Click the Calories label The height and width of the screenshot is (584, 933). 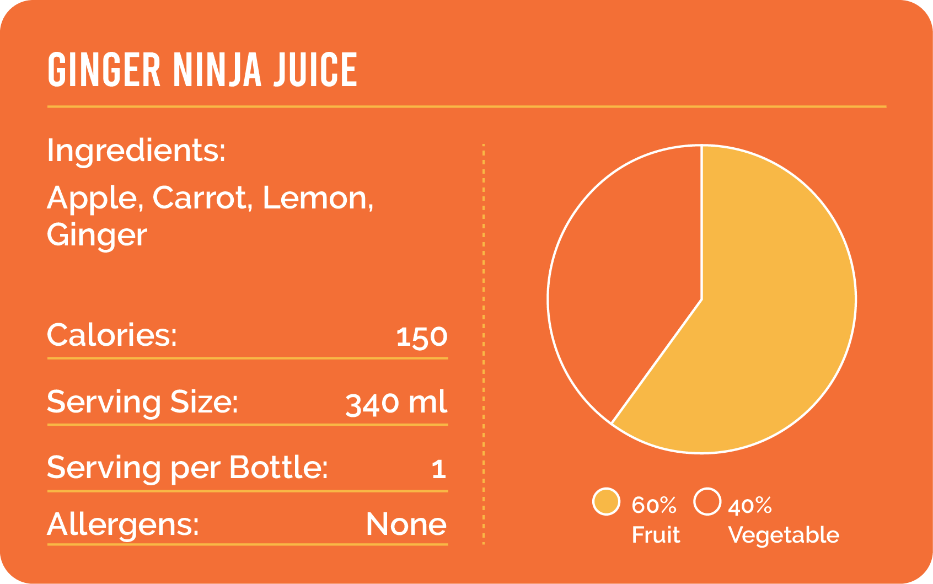112,335
